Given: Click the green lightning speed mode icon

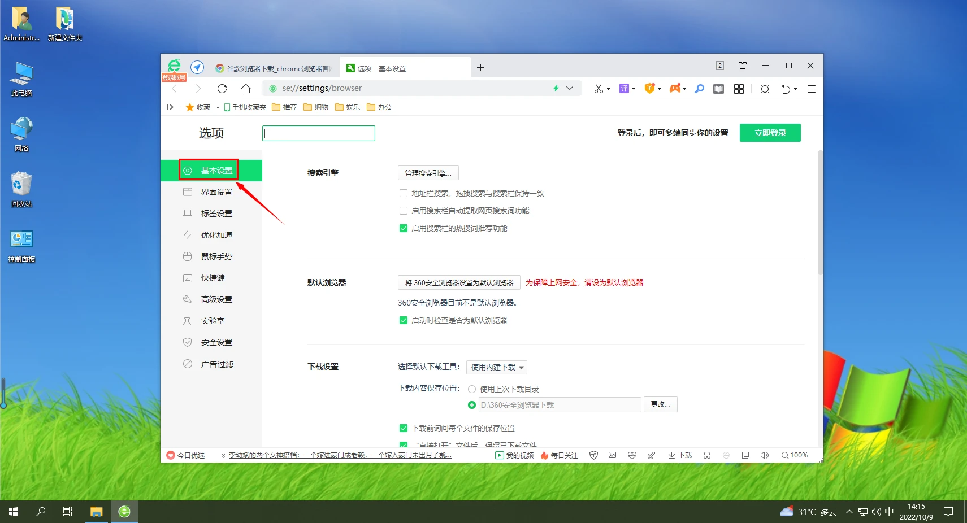Looking at the screenshot, I should point(556,88).
